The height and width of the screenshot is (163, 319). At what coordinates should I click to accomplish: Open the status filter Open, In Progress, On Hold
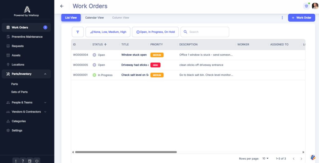pos(155,32)
